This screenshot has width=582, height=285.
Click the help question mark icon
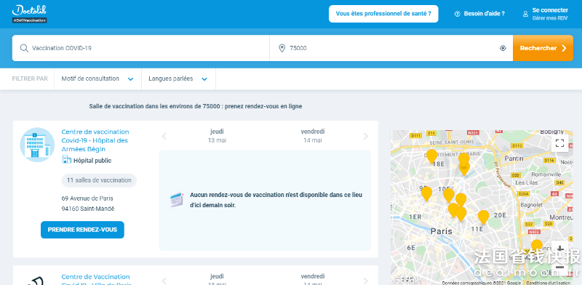click(458, 14)
